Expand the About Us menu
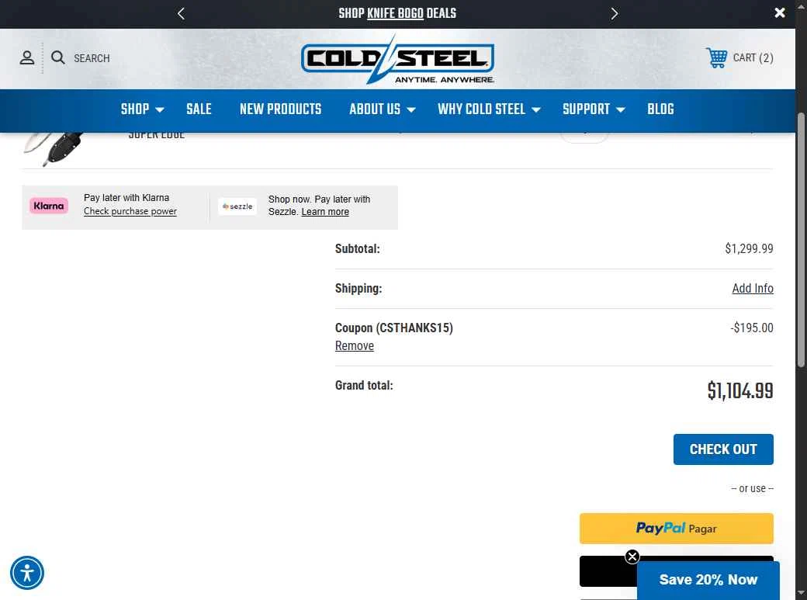This screenshot has width=807, height=600. click(382, 109)
